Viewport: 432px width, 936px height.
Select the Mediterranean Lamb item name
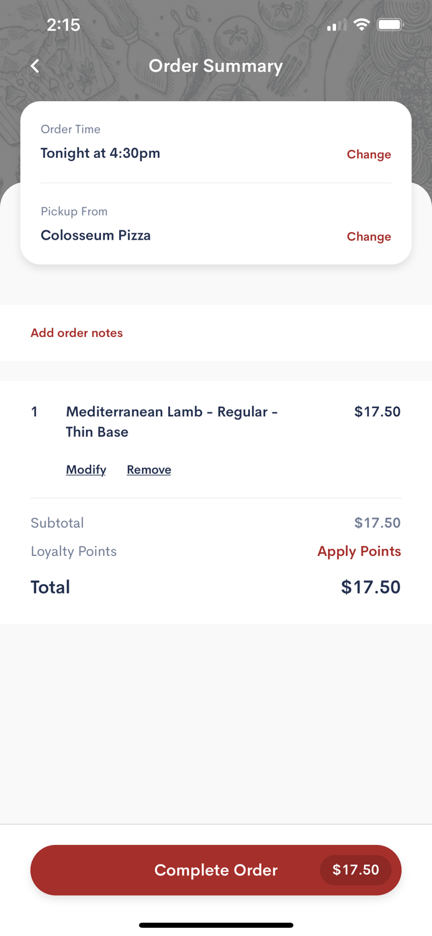click(x=171, y=421)
